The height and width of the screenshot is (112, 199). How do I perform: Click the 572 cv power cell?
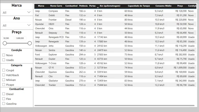tap(82, 68)
